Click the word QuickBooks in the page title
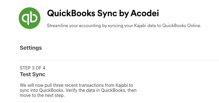Image resolution: width=219 pixels, height=103 pixels. (71, 13)
